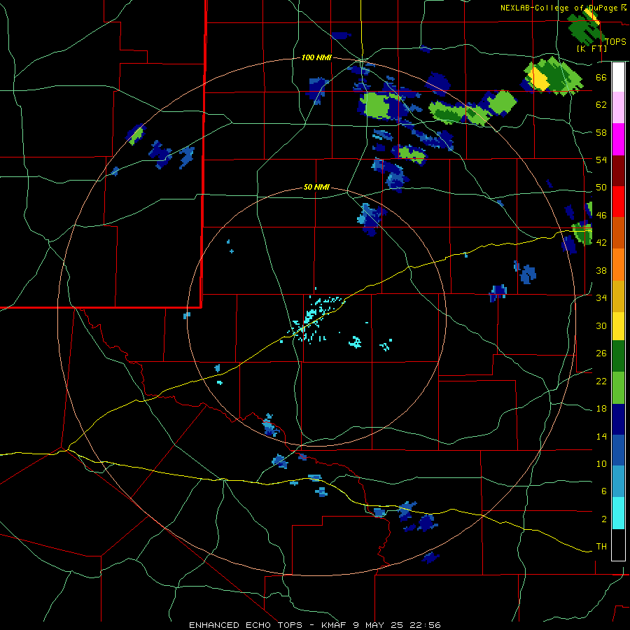Click the "2" legend value

pyautogui.click(x=604, y=519)
